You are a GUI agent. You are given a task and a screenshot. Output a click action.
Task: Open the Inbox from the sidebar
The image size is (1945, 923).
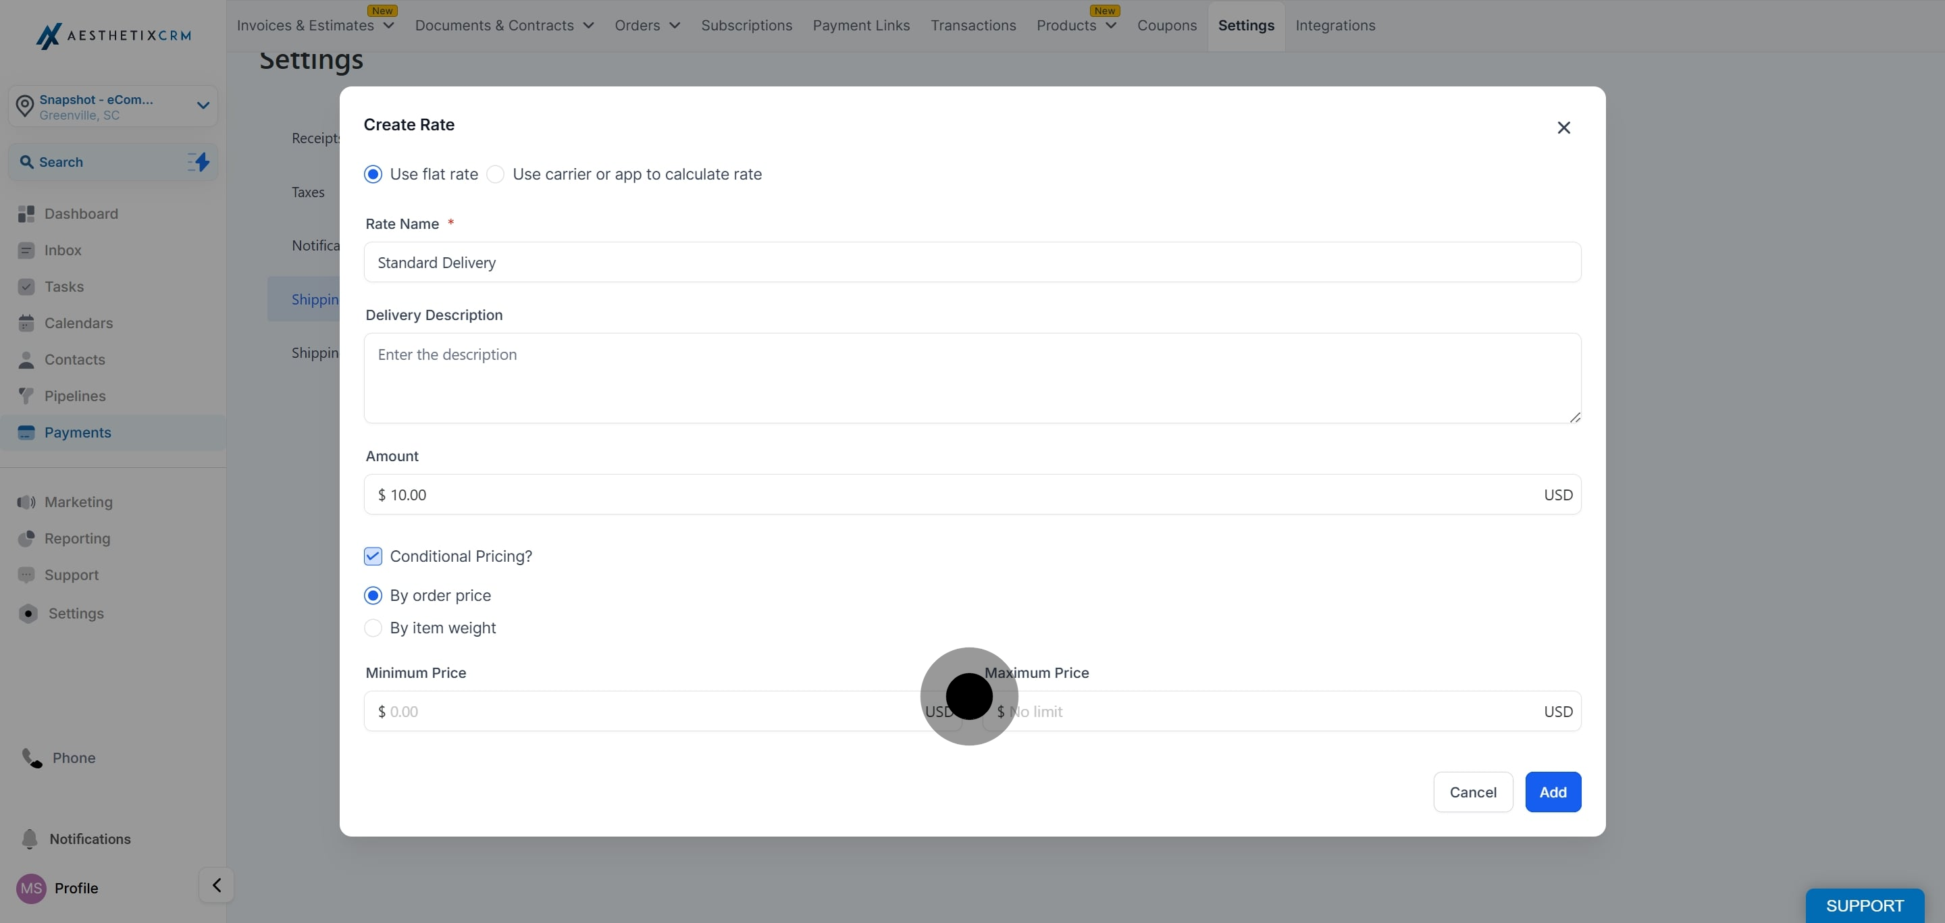pos(63,250)
